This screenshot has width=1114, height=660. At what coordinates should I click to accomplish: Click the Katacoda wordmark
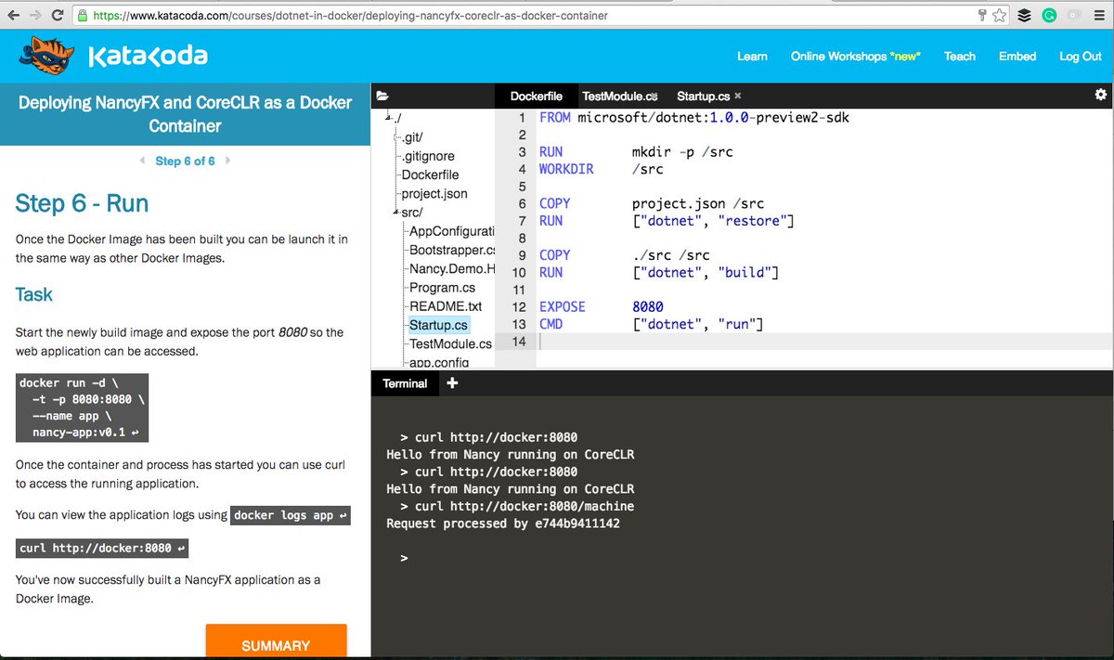tap(148, 58)
